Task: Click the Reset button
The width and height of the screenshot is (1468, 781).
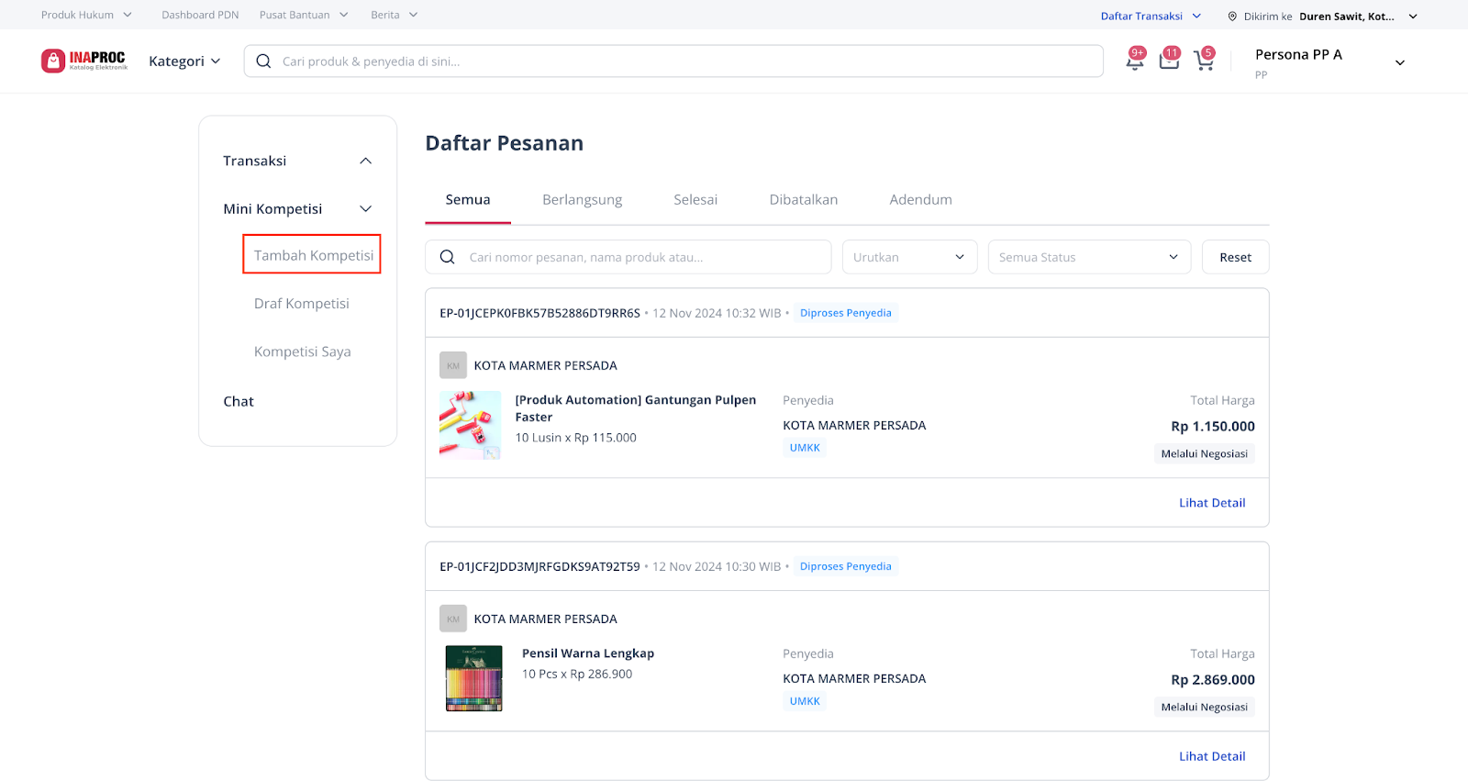Action: (1235, 257)
